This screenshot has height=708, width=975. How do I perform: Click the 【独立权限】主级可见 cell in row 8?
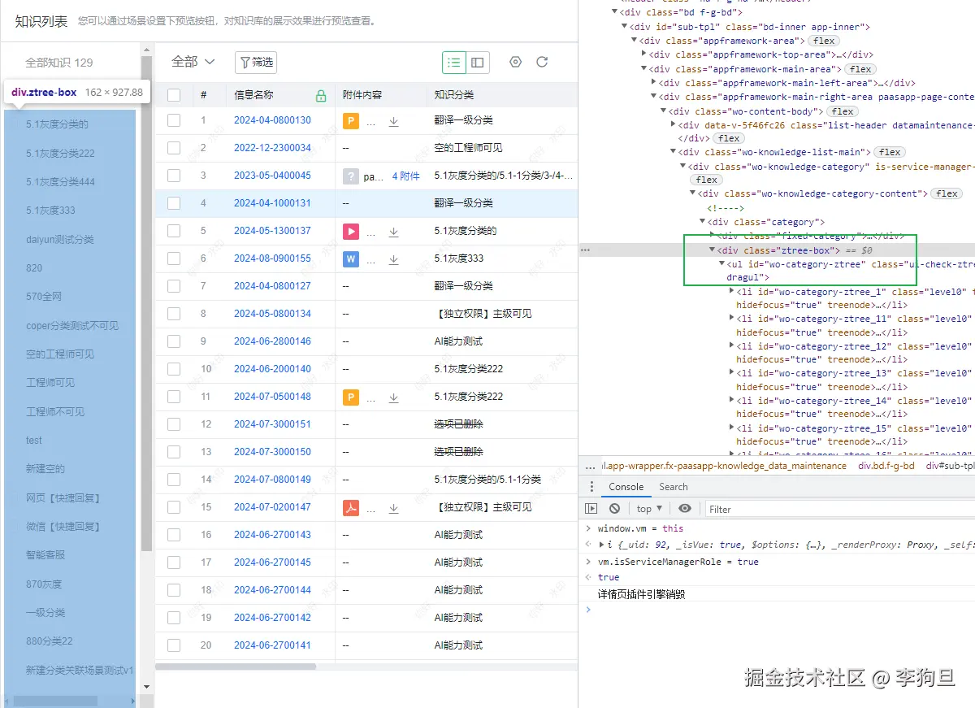coord(483,314)
